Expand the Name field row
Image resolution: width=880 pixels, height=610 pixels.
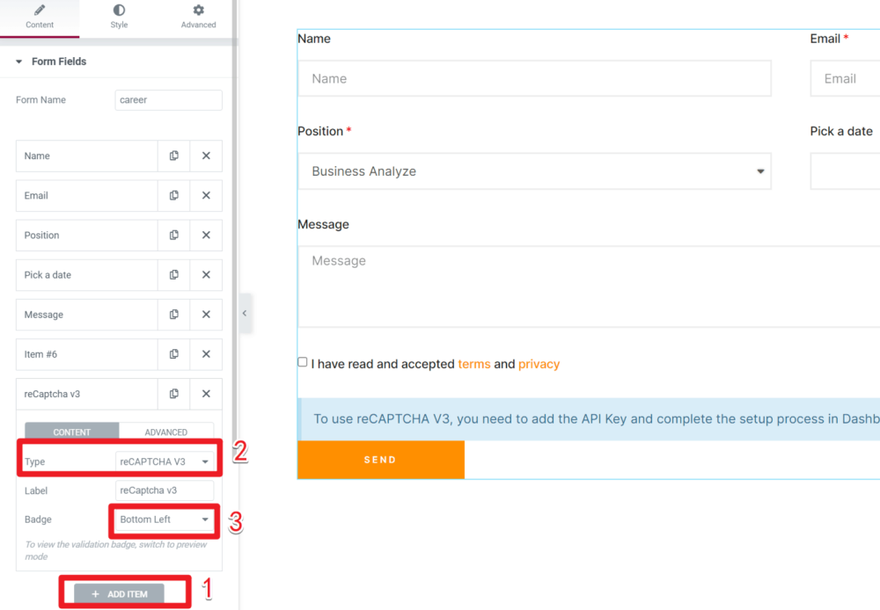87,156
